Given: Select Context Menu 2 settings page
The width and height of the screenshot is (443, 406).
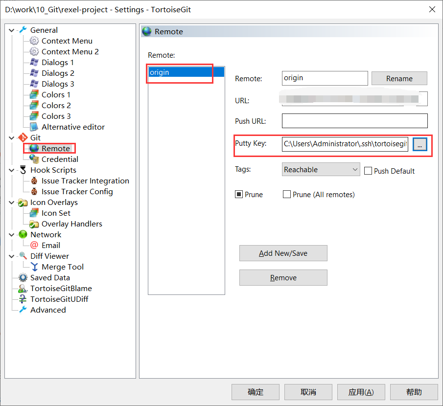Looking at the screenshot, I should 70,52.
